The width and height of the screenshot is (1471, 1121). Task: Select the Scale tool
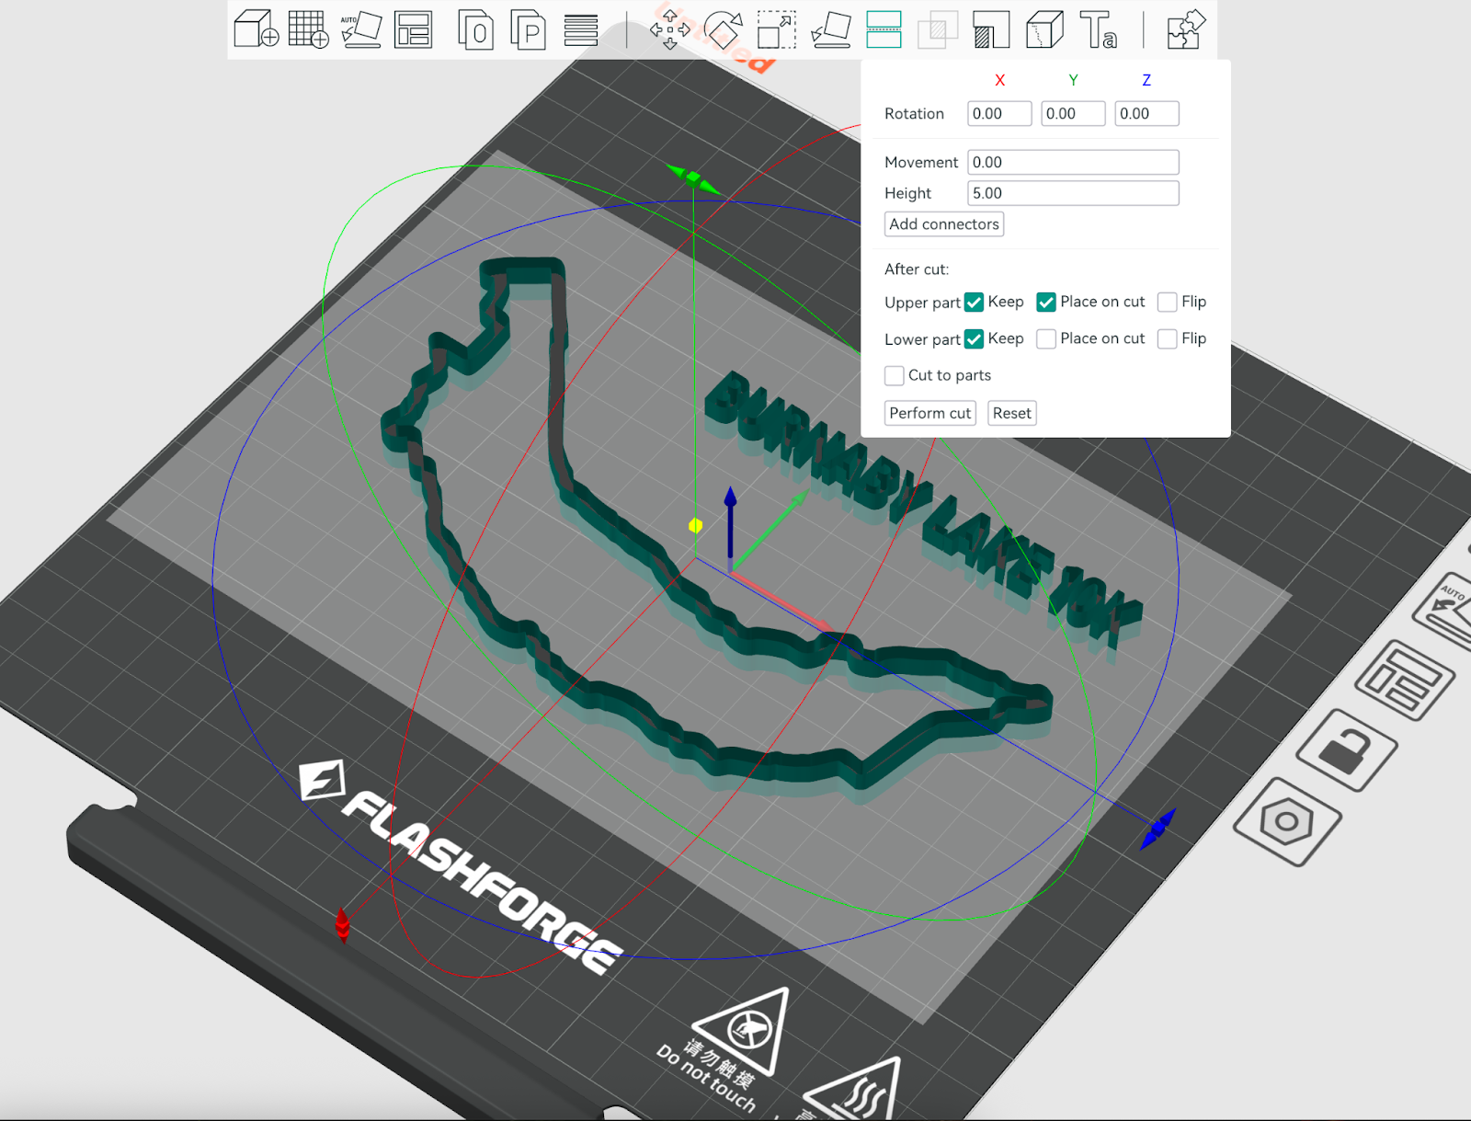tap(777, 30)
